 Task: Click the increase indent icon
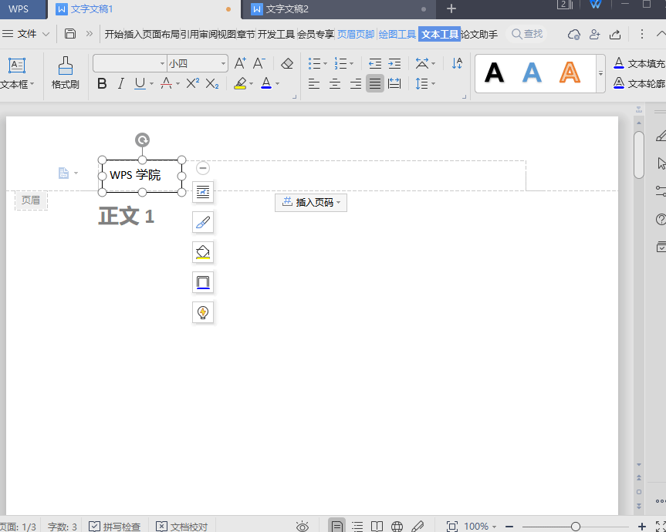[x=394, y=63]
